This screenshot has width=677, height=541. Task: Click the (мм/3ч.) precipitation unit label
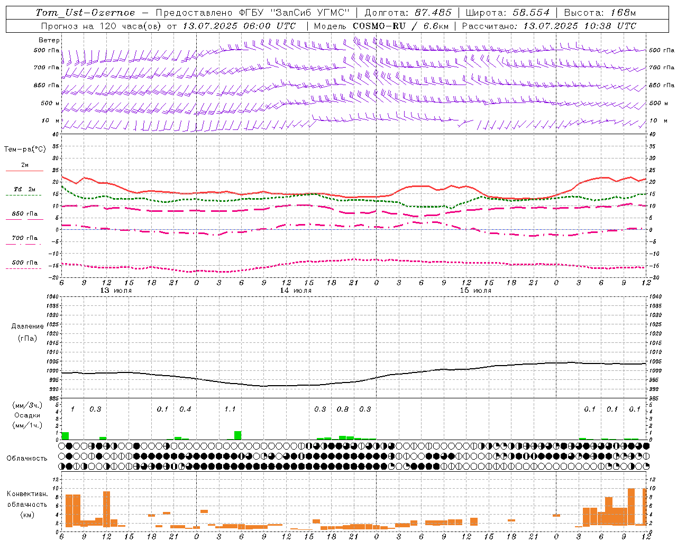click(x=26, y=405)
